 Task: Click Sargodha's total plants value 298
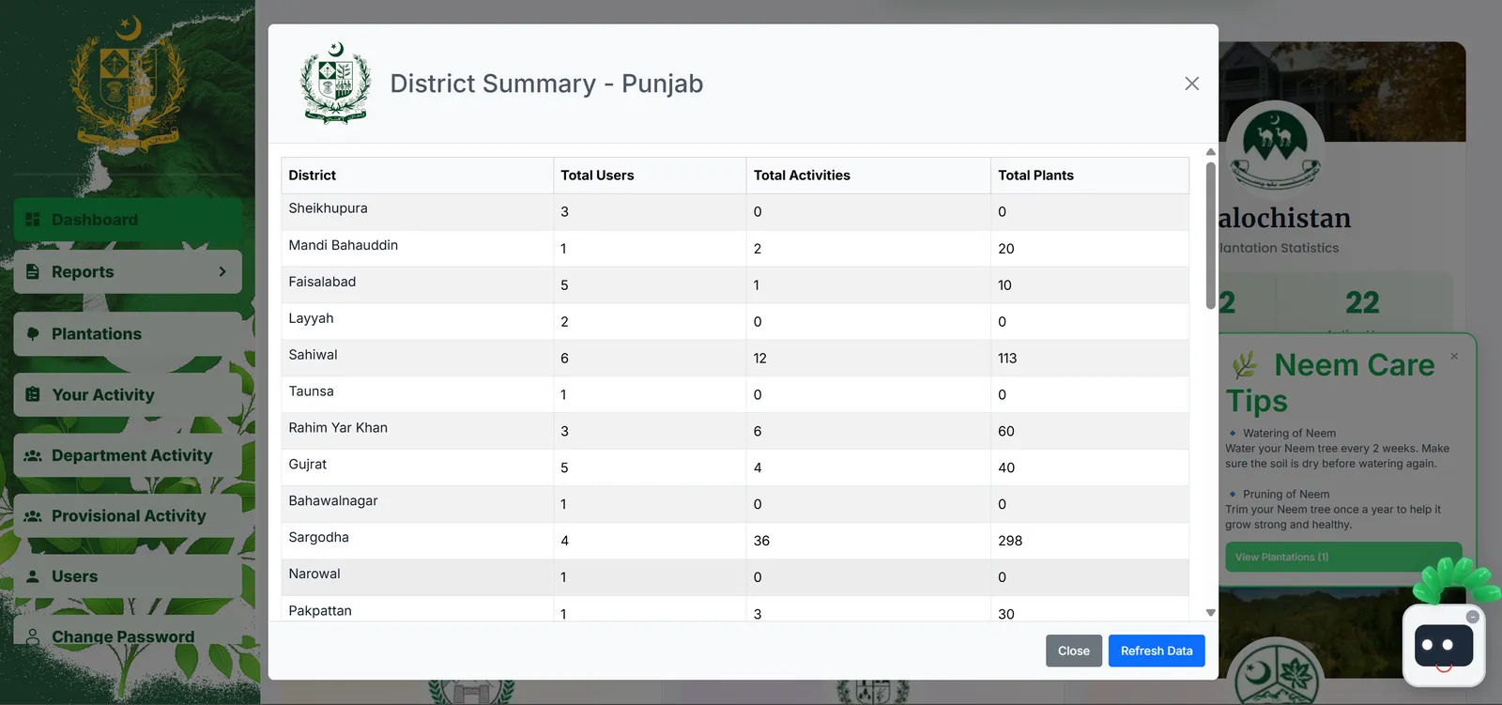tap(1010, 541)
